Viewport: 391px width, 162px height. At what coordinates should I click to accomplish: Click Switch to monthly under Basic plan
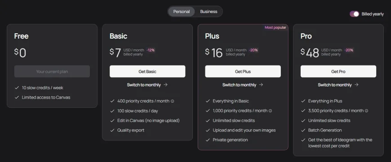[144, 85]
